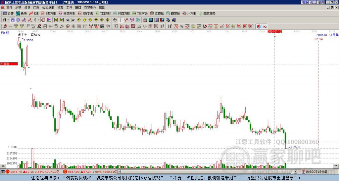Open the 资讯 menu
The image size is (339, 181).
[27, 8]
